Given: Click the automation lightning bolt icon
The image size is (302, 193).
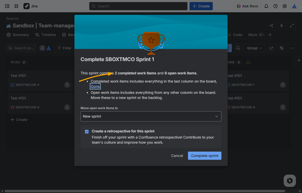Looking at the screenshot, I should [x=281, y=25].
